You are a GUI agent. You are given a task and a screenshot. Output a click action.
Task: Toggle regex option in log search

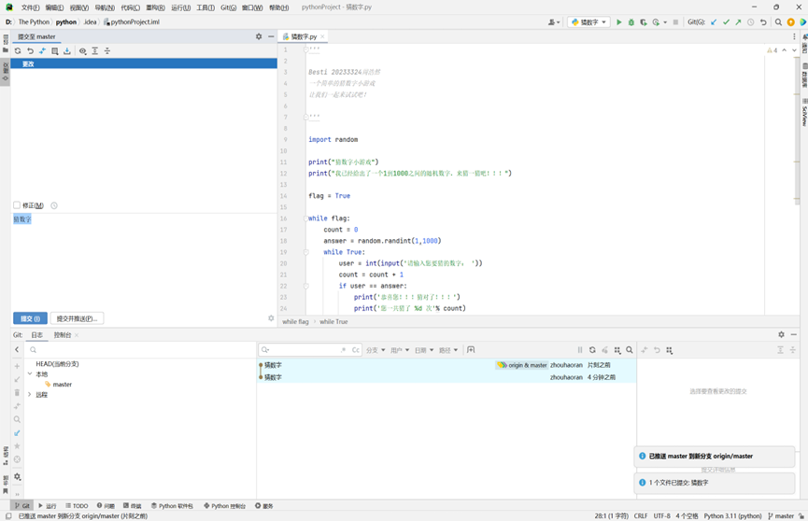tap(344, 350)
